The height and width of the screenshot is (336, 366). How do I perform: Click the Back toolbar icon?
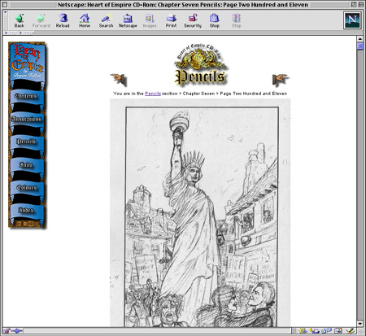point(20,21)
